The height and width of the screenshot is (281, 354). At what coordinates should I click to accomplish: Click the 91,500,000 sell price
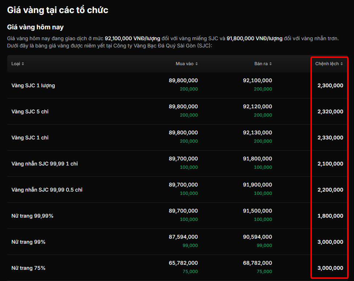tap(258, 211)
